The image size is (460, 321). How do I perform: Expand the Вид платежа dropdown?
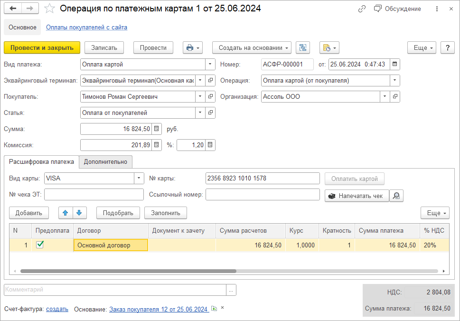210,64
